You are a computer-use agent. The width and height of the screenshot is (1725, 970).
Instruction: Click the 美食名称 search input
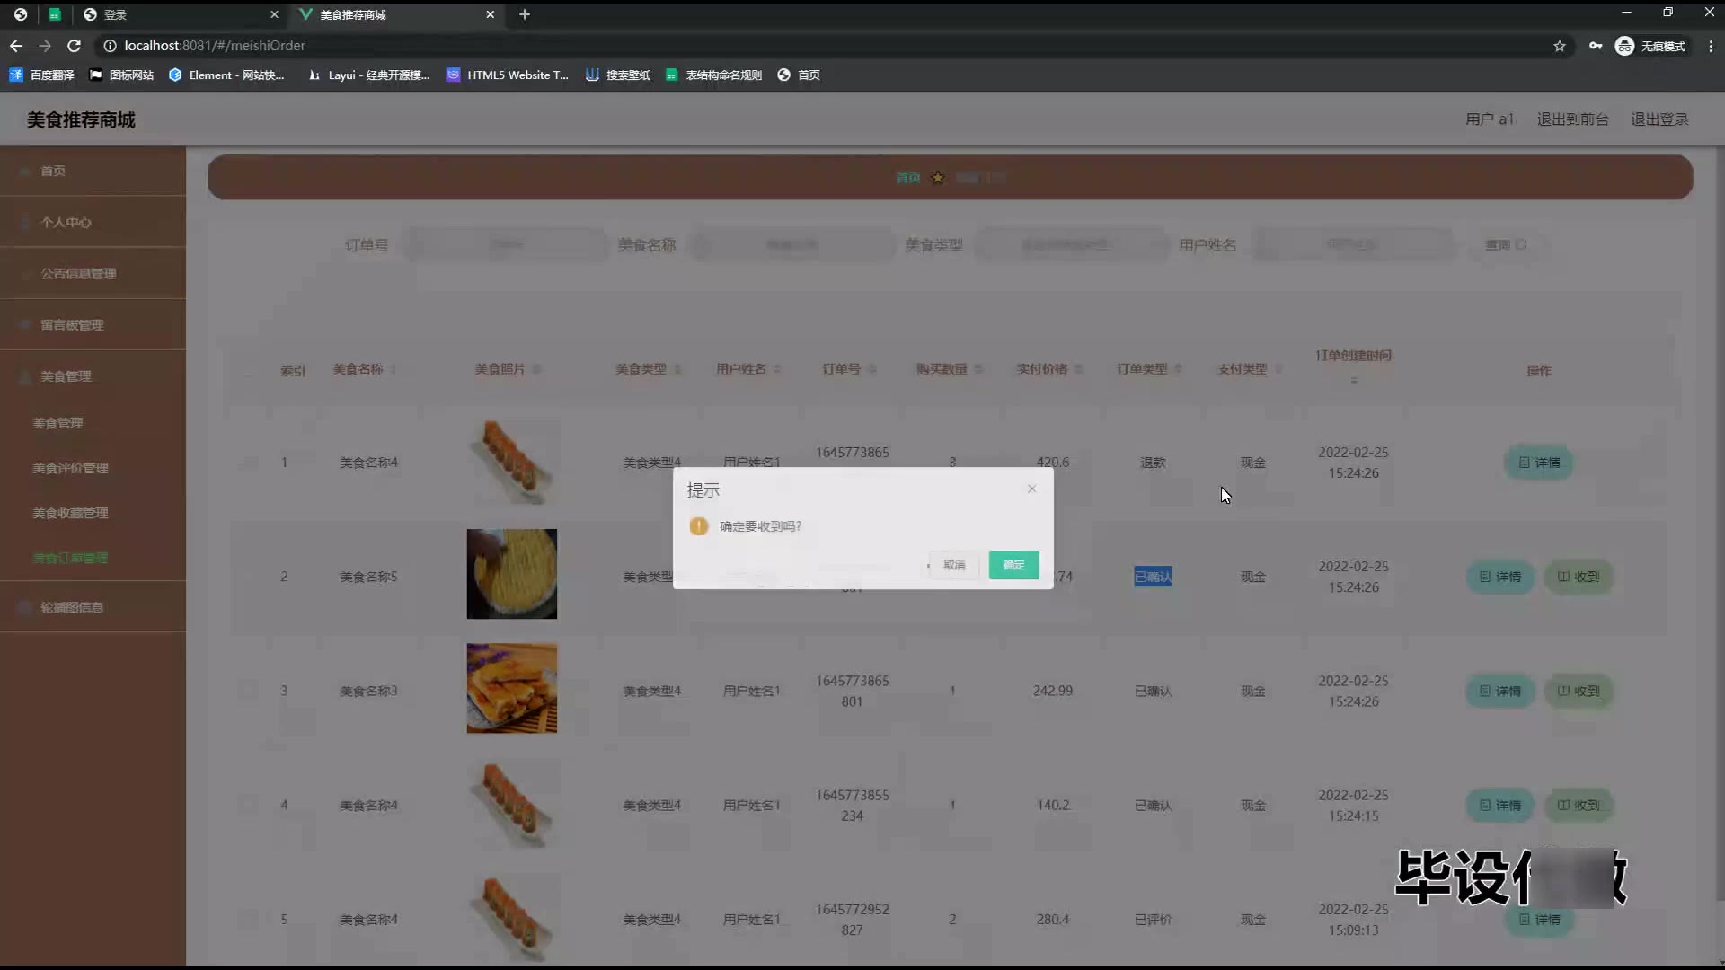[792, 244]
